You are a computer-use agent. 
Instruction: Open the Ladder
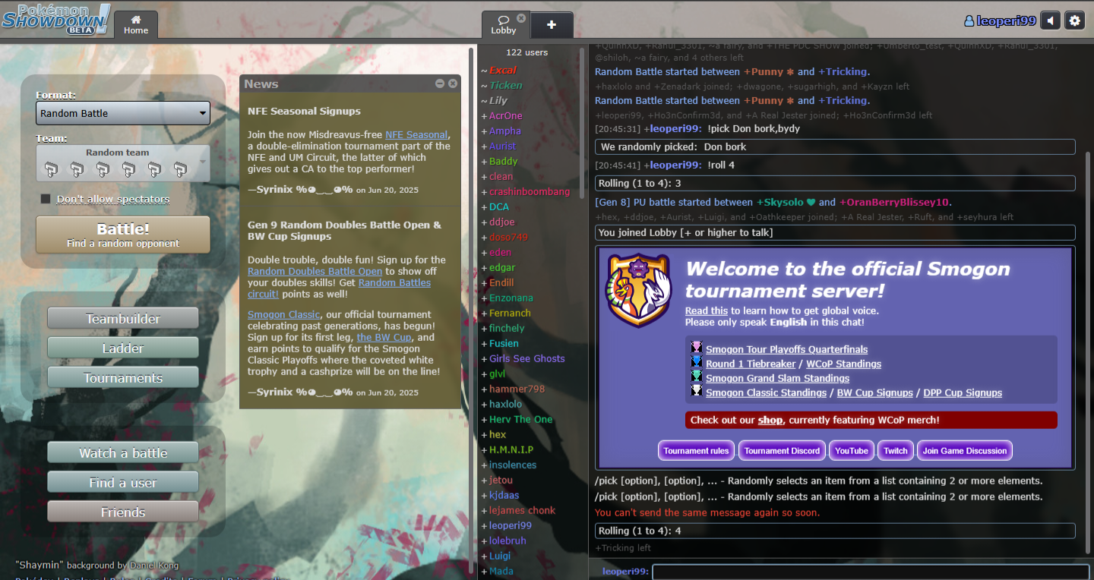tap(123, 348)
